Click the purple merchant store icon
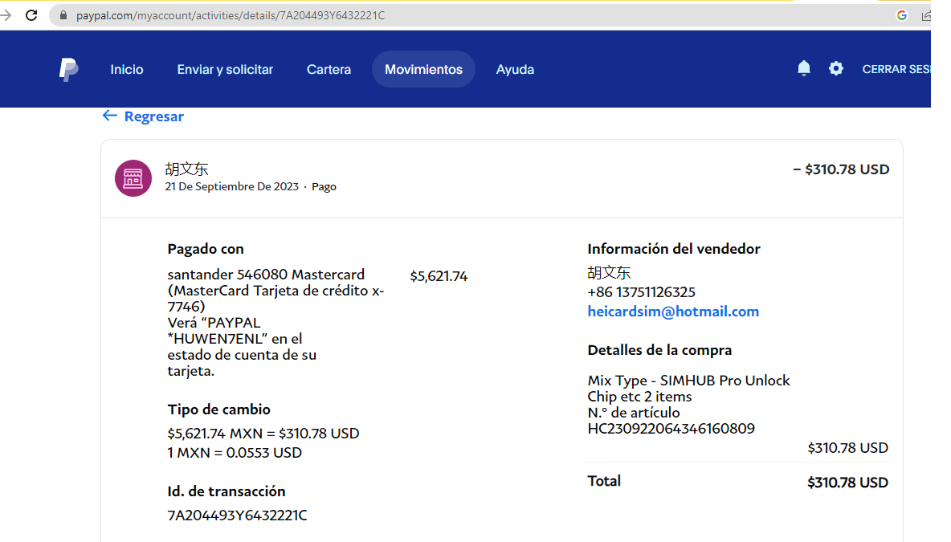Image resolution: width=951 pixels, height=542 pixels. (x=133, y=178)
